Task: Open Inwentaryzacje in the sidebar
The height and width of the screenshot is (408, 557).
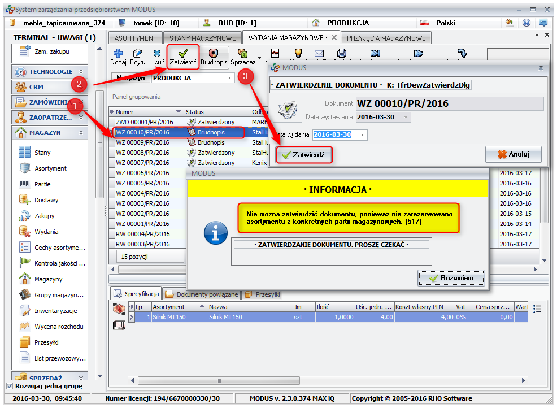Action: click(55, 311)
